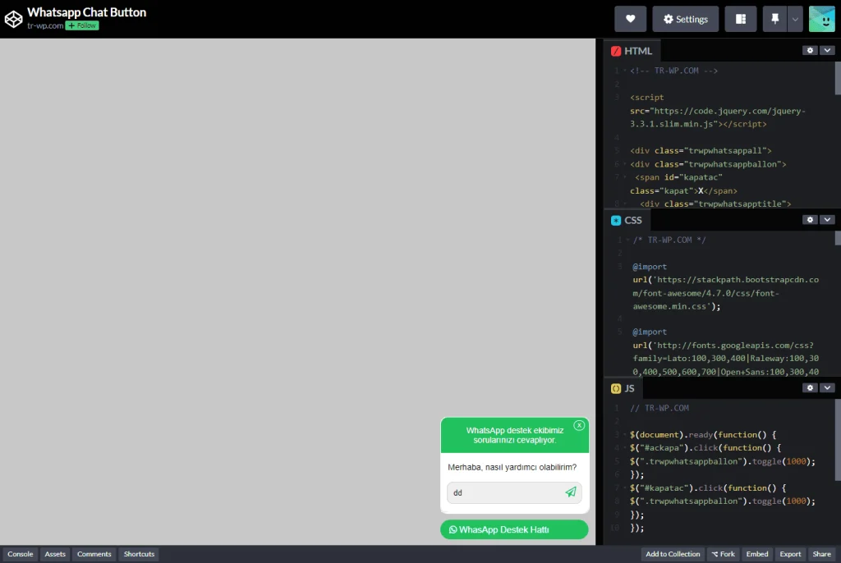Open the Assets panel
Viewport: 841px width, 563px height.
(x=55, y=554)
